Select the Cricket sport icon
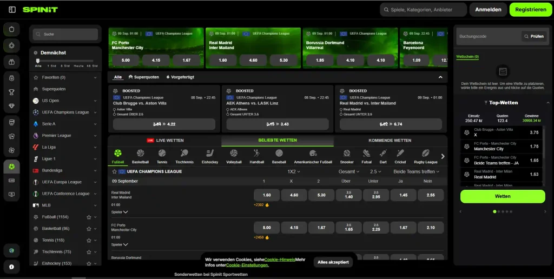The width and height of the screenshot is (554, 279). coord(400,157)
